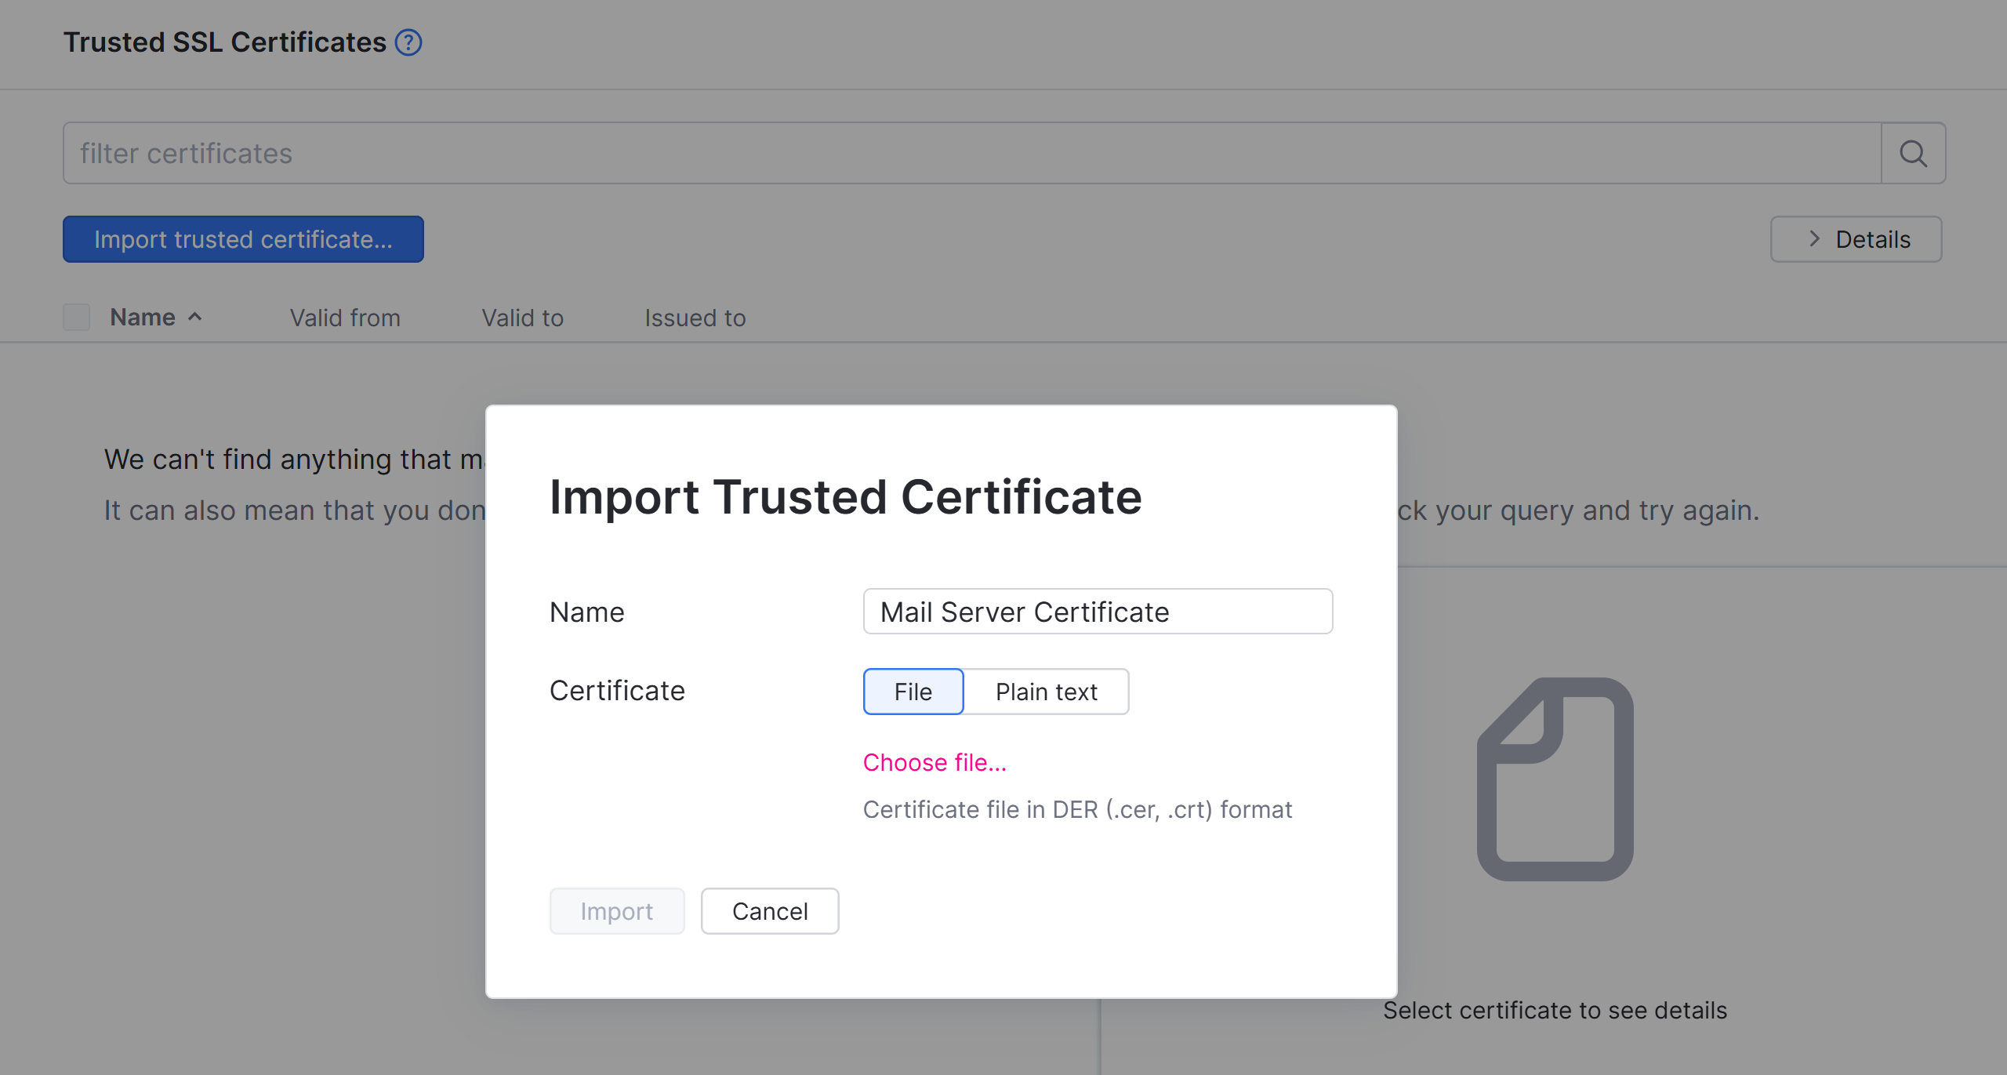
Task: Choose a certificate file to upload
Action: pyautogui.click(x=935, y=761)
